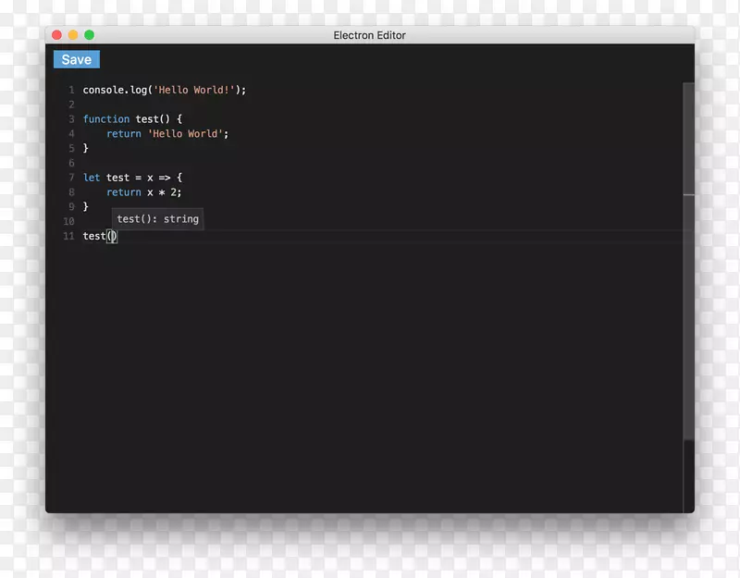Click line number 1 in the gutter

[x=71, y=90]
